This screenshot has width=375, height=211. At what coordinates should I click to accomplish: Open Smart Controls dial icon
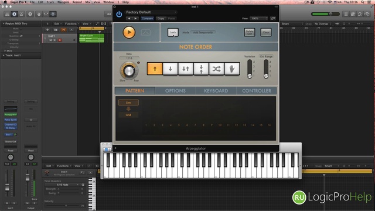[x=39, y=14]
